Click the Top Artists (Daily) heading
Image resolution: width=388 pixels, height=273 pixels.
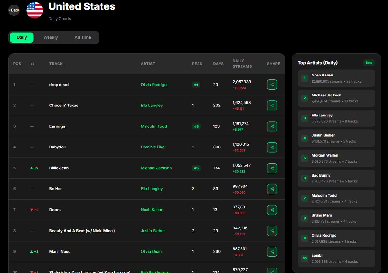[x=318, y=63]
